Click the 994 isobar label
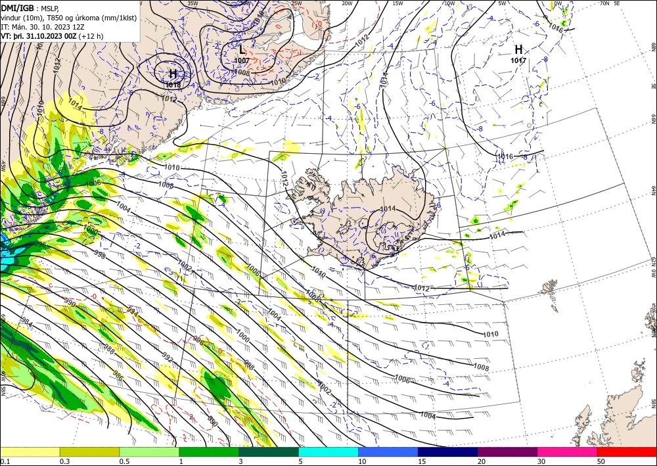 133,312
